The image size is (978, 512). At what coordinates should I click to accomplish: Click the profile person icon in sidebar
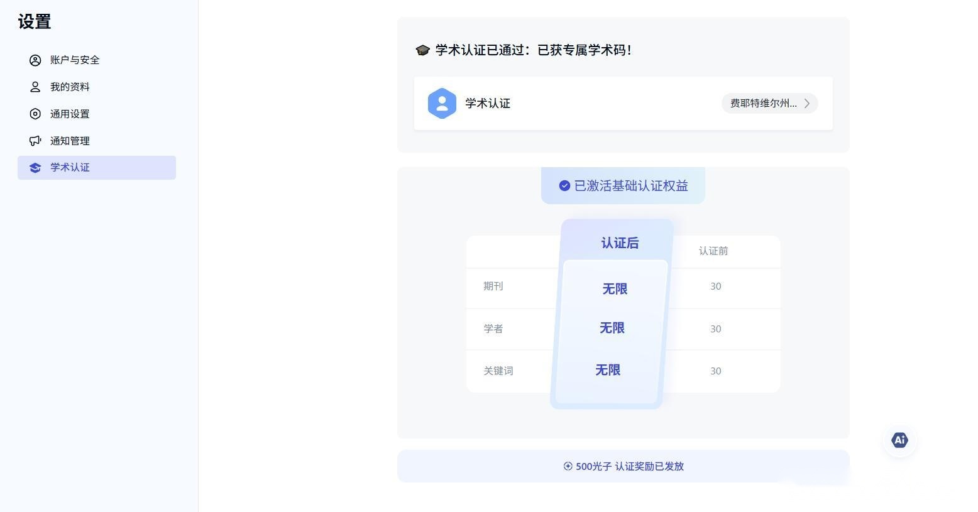tap(35, 87)
